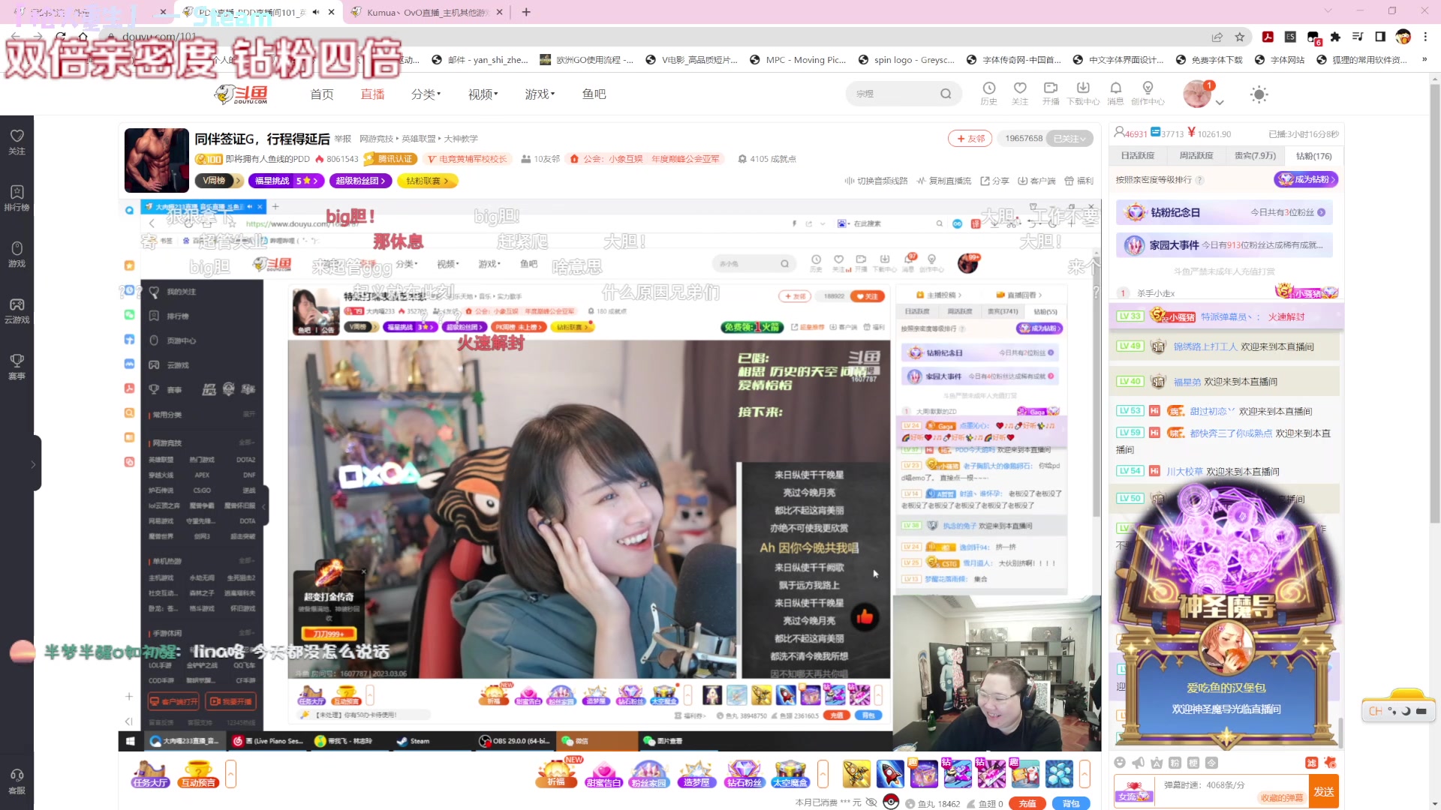
Task: Open 游戏 in the left sidebar
Action: [17, 254]
